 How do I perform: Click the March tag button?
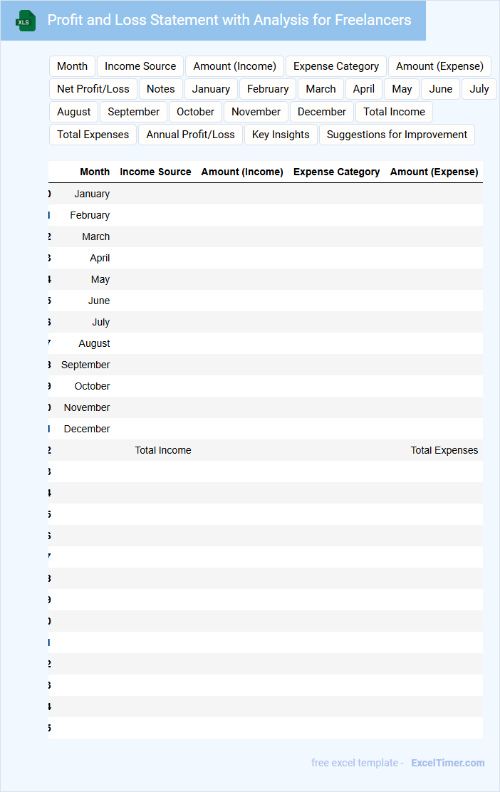(x=321, y=89)
